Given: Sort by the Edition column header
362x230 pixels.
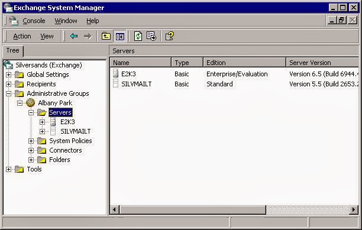Looking at the screenshot, I should (244, 63).
